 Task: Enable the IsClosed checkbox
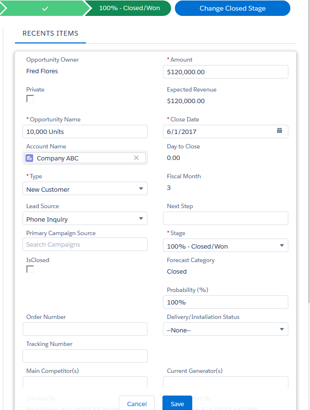[x=30, y=269]
